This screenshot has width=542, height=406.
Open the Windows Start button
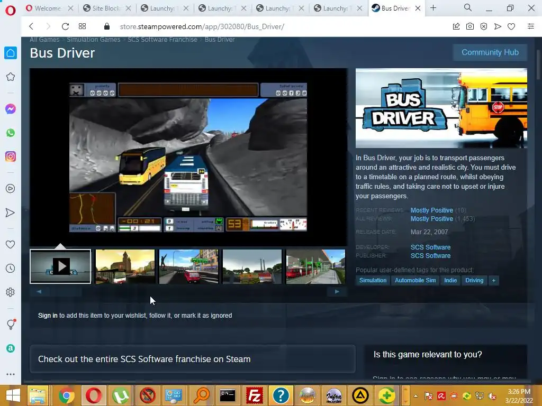tap(13, 395)
